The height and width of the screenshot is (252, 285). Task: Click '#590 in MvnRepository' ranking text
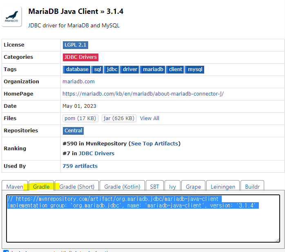[94, 144]
